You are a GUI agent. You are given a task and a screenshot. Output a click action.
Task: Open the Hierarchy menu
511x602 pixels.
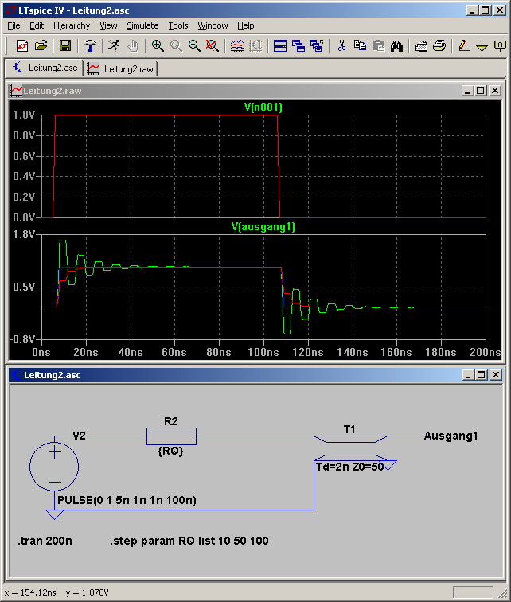coord(72,25)
